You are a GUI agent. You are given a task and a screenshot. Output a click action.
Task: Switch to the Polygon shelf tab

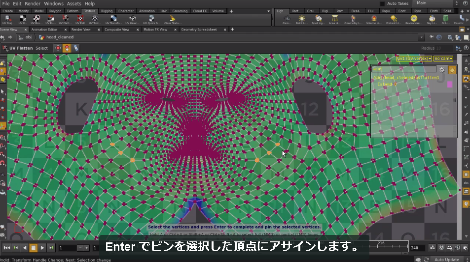click(x=55, y=11)
